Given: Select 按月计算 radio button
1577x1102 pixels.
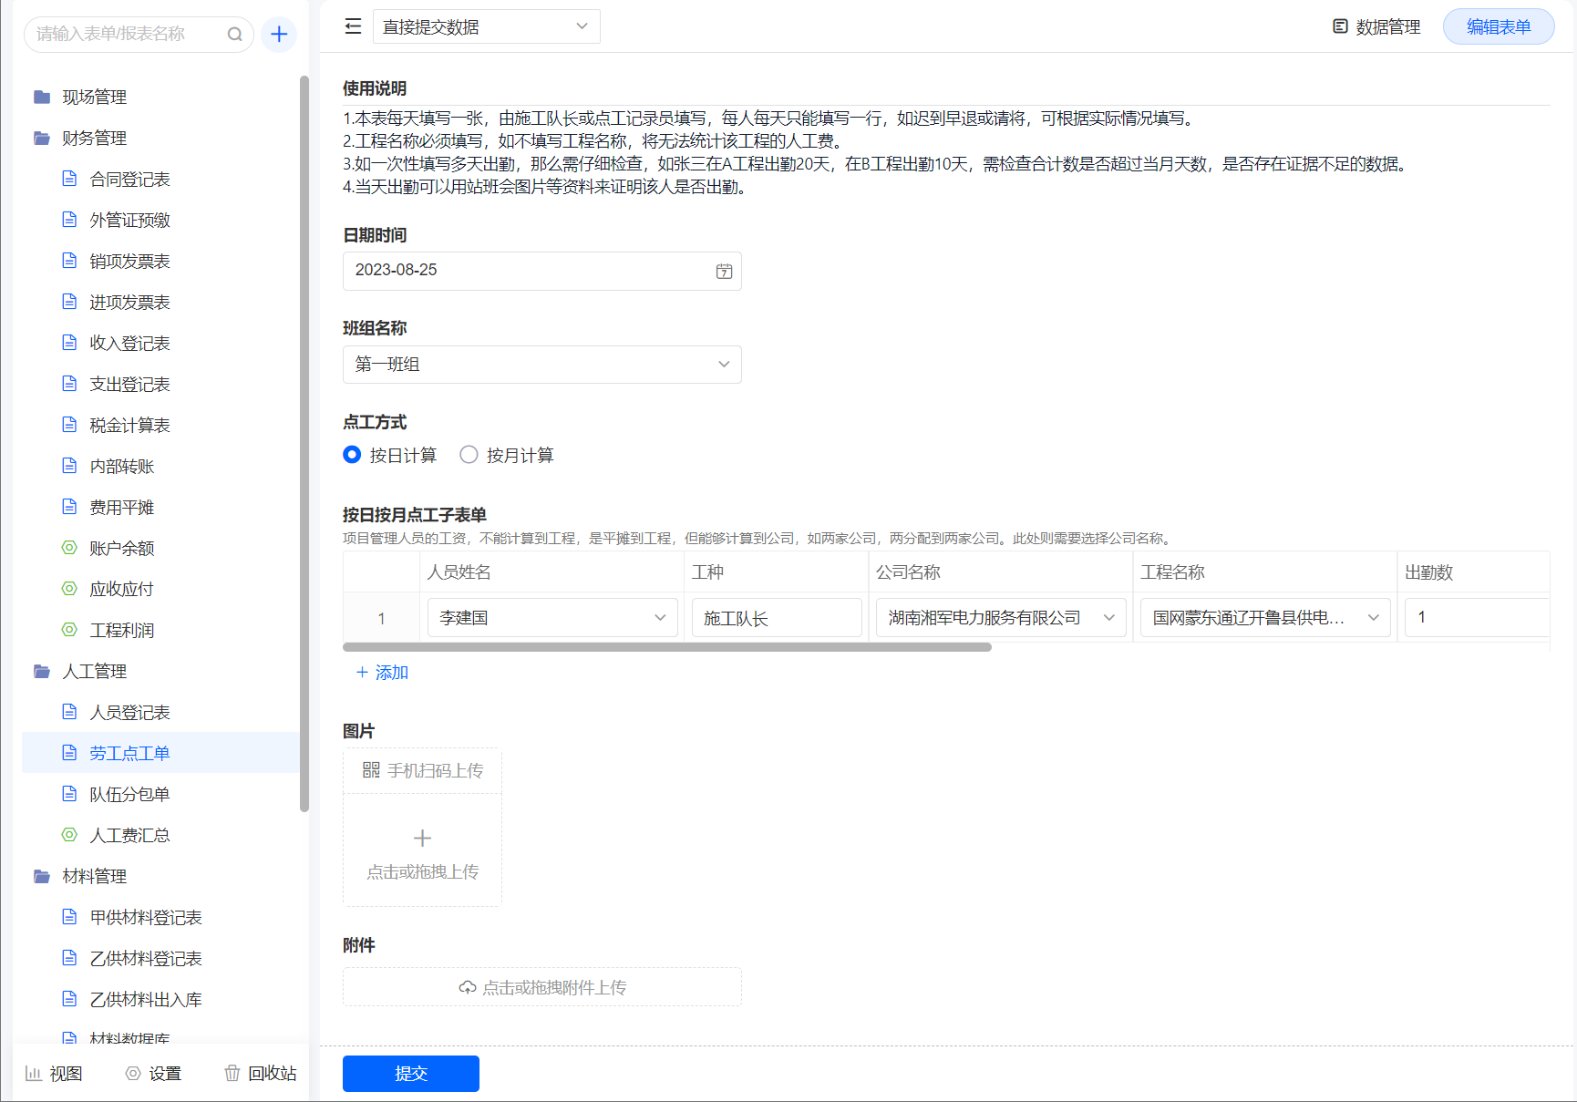Looking at the screenshot, I should pos(469,454).
